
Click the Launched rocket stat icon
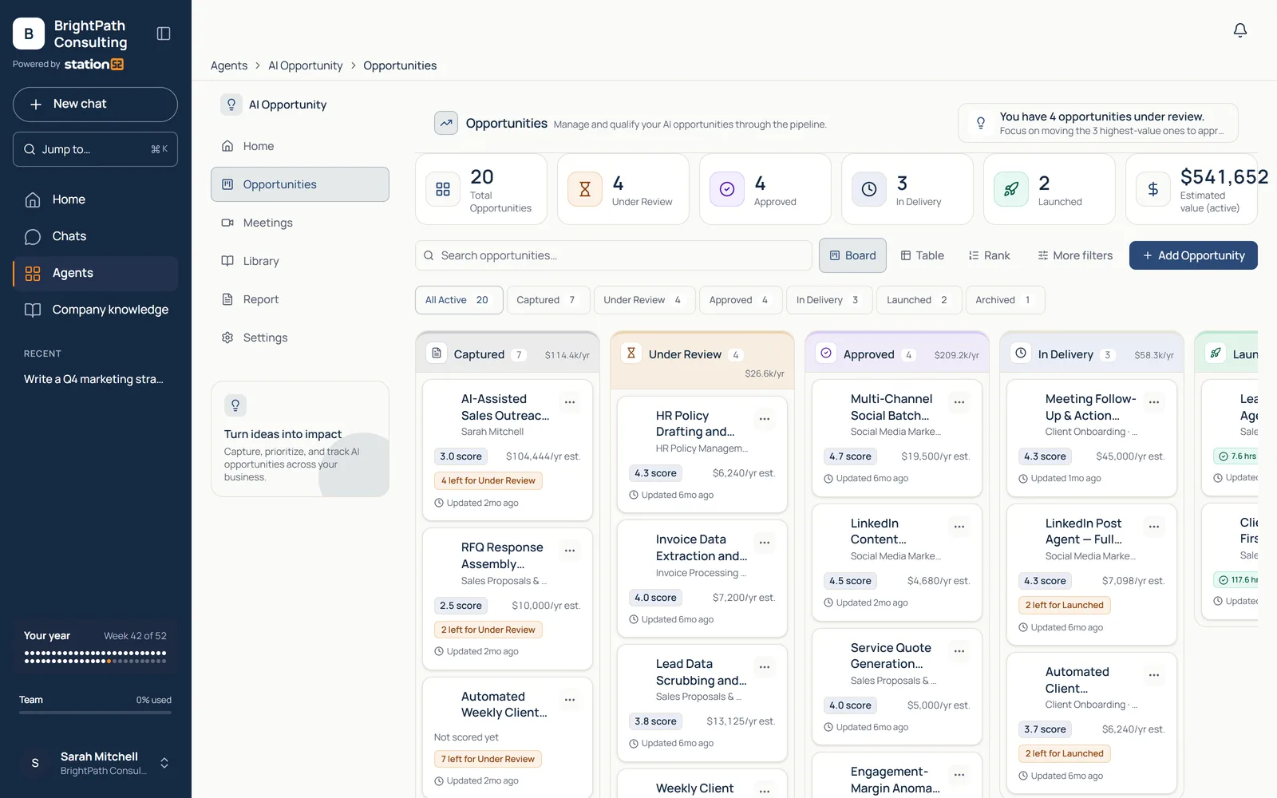pos(1011,189)
